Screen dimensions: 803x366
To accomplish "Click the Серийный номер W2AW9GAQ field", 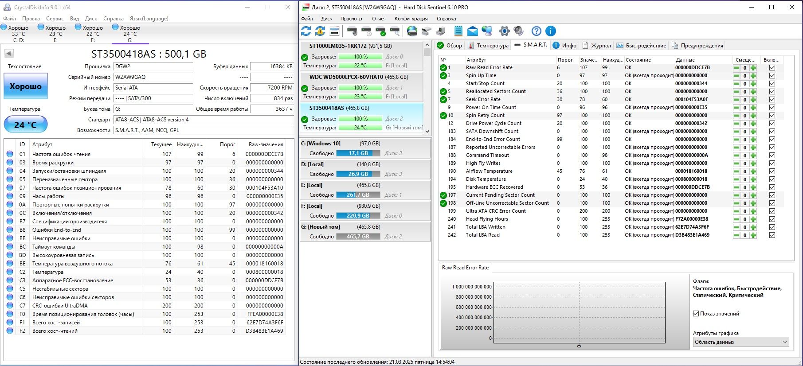I will (x=153, y=77).
